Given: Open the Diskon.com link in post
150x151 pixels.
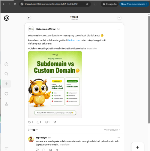Looking at the screenshot, I should pos(74,40).
